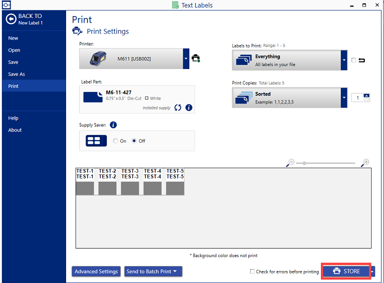Expand the Print Copies Sorted dropdown
This screenshot has height=283, width=384.
tap(343, 97)
